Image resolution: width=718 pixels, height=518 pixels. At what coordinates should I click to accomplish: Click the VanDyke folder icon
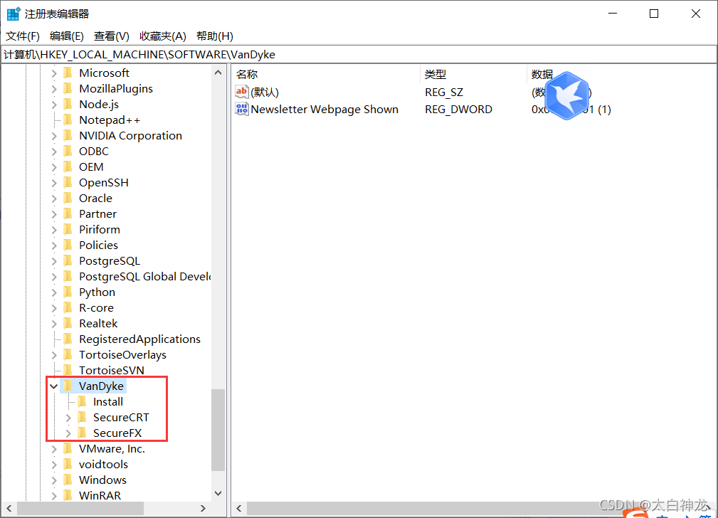pyautogui.click(x=68, y=386)
